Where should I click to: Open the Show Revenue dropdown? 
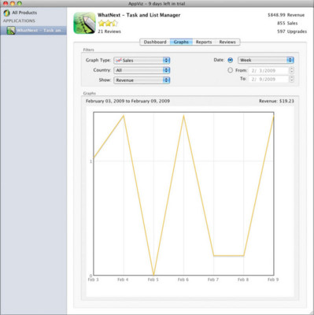tap(142, 80)
